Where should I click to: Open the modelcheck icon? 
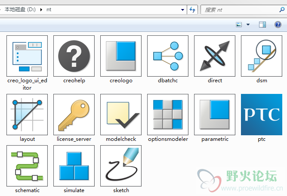click(121, 115)
